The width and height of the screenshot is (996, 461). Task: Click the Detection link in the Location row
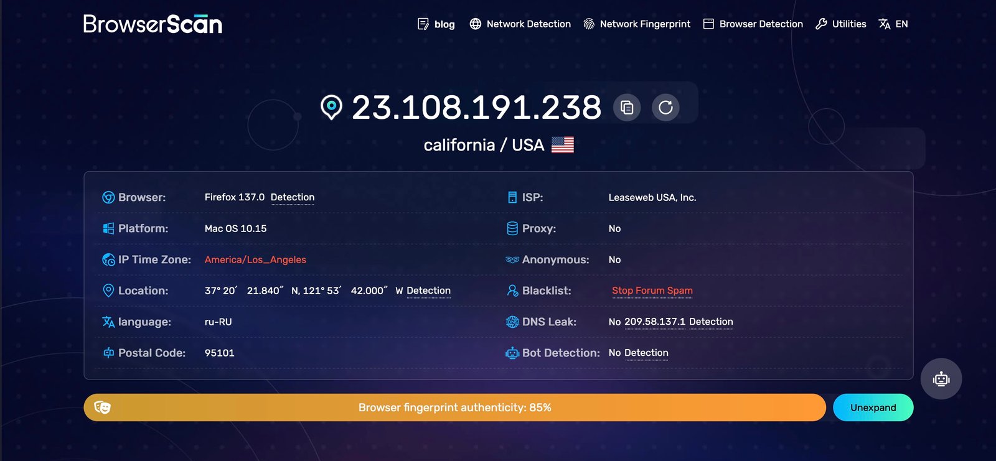click(428, 291)
